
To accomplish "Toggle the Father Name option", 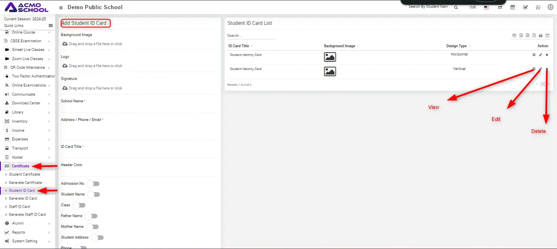I will point(91,216).
